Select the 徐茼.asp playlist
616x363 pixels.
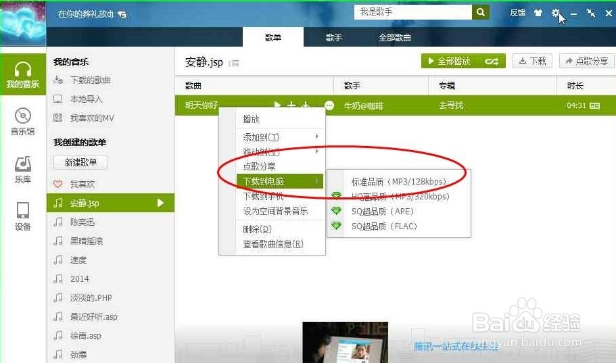coord(85,335)
